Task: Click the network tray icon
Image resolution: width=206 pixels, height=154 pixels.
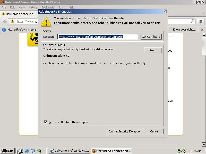Action: (179, 151)
